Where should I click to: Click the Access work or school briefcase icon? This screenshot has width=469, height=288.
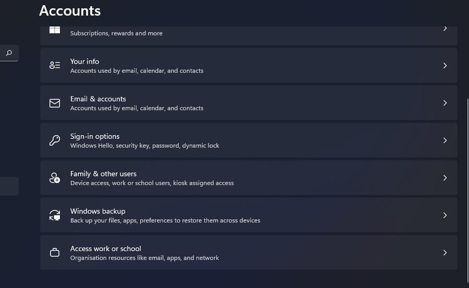point(55,253)
